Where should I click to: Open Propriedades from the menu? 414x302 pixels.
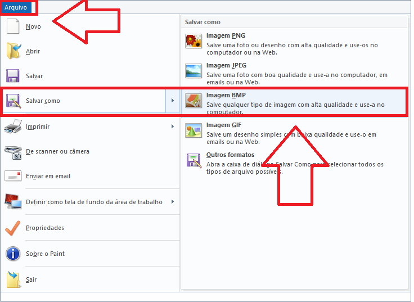click(x=90, y=228)
